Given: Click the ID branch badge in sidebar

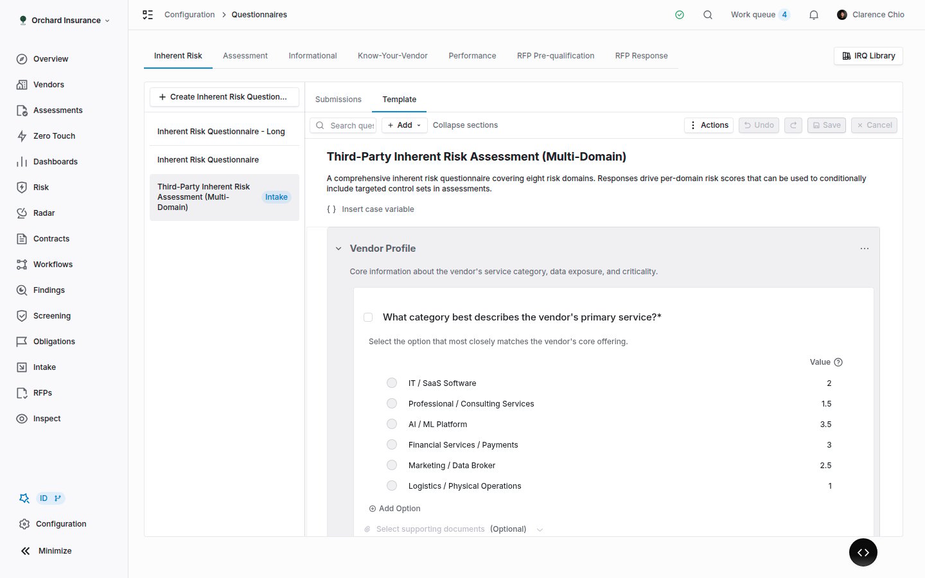Looking at the screenshot, I should click(51, 498).
